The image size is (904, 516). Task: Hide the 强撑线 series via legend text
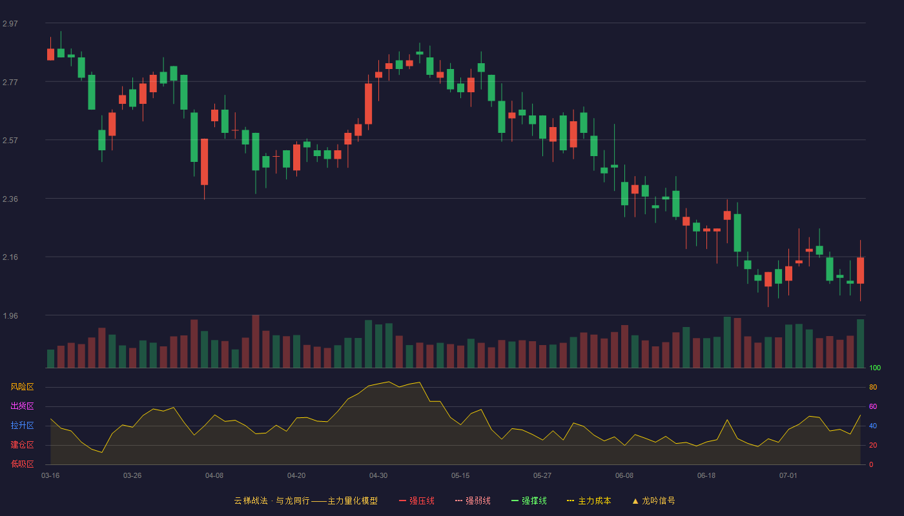pyautogui.click(x=534, y=501)
